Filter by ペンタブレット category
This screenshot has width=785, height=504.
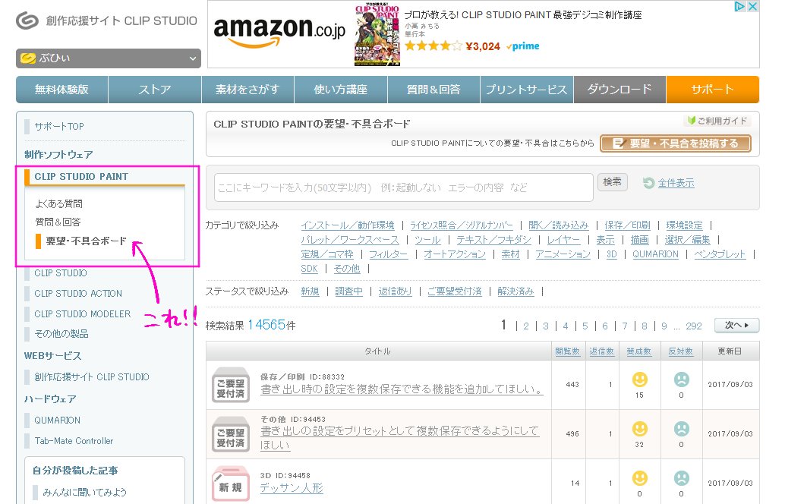(720, 254)
